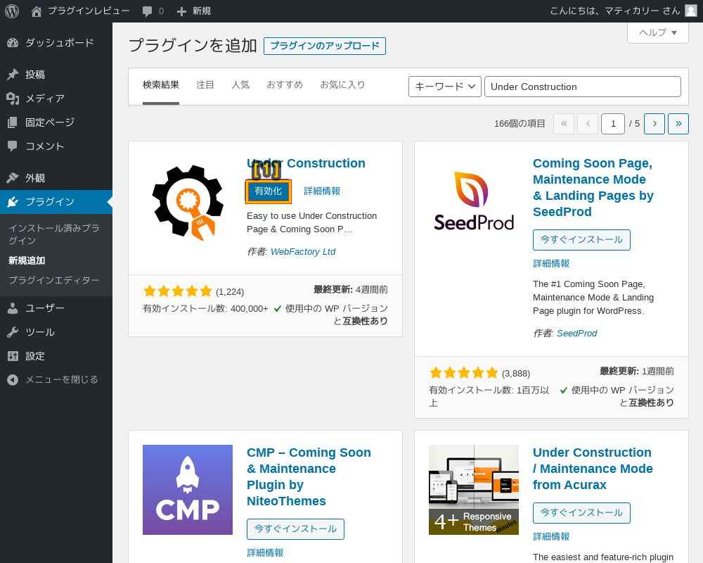Image resolution: width=703 pixels, height=563 pixels.
Task: Install Acurax Under Construction plugin
Action: click(x=581, y=513)
